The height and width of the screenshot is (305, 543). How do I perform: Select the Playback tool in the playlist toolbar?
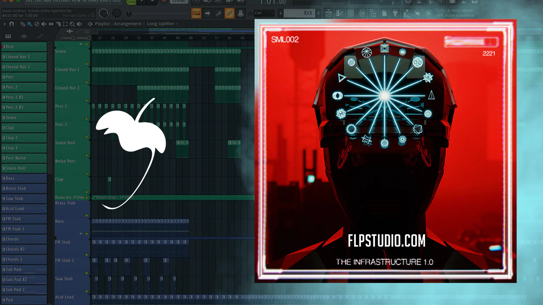tap(79, 24)
